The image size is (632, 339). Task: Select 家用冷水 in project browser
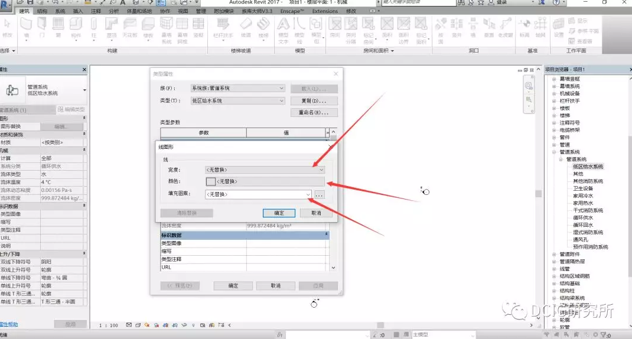pyautogui.click(x=583, y=196)
